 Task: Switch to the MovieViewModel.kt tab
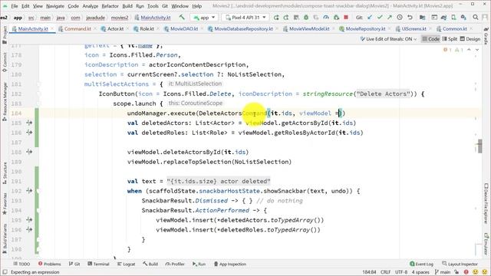pos(308,29)
